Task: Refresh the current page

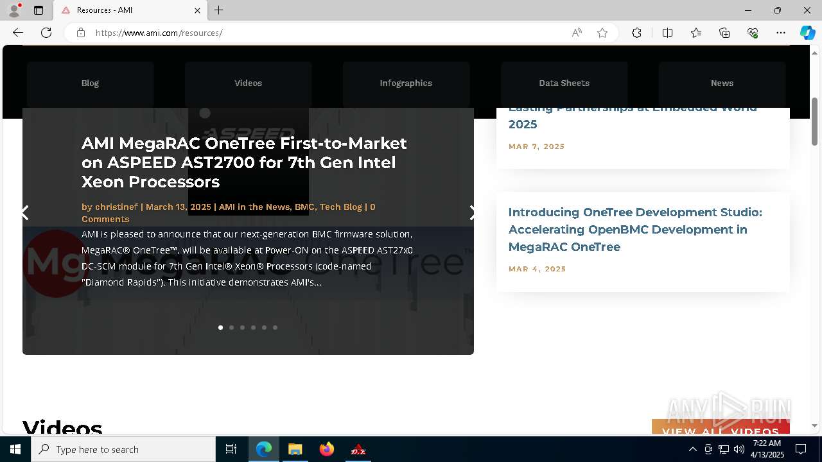Action: tap(46, 33)
